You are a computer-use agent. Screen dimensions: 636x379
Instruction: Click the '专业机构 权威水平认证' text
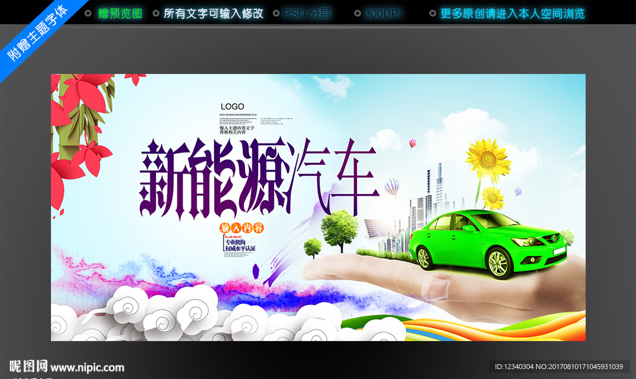(240, 245)
